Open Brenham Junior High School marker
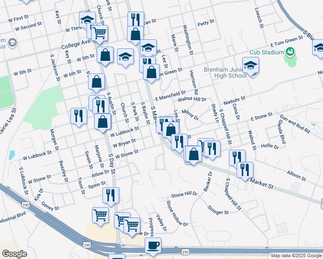This screenshot has height=259, width=323. (x=250, y=66)
